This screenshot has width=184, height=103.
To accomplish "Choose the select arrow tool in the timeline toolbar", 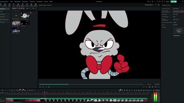I will (x=2, y=90).
